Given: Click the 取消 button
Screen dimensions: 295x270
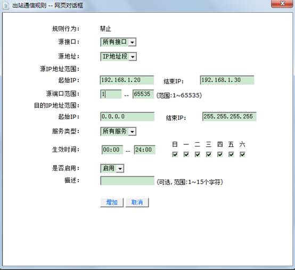Looking at the screenshot, I should (x=137, y=202).
